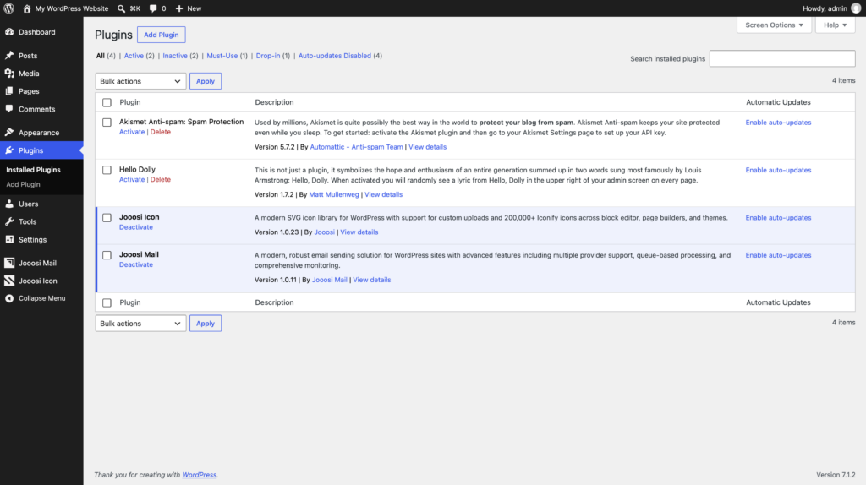Filter plugins by Active
The width and height of the screenshot is (866, 485).
134,56
